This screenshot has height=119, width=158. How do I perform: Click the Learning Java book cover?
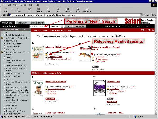tap(100, 88)
